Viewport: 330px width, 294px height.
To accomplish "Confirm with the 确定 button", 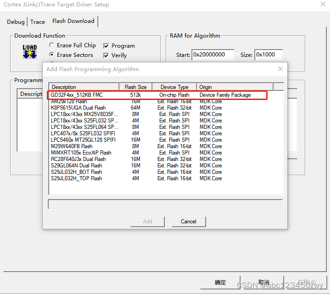I will coord(220,283).
